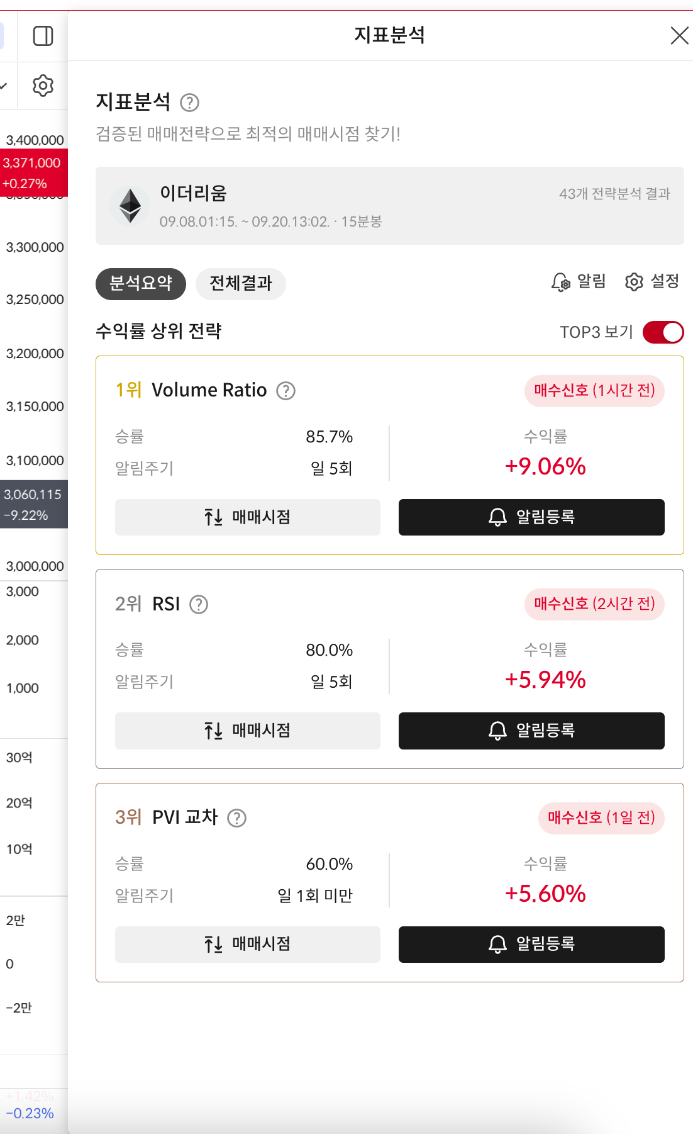Register alert for Volume Ratio strategy
693x1134 pixels.
[531, 517]
